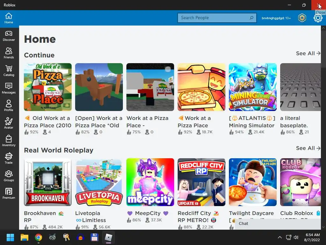Click See All for Continue section

point(308,53)
